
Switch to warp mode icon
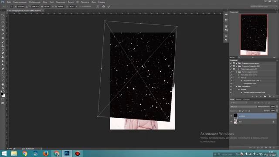click(x=98, y=7)
